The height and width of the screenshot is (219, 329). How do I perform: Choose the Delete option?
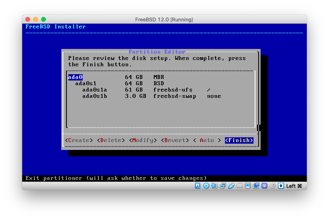(x=111, y=140)
